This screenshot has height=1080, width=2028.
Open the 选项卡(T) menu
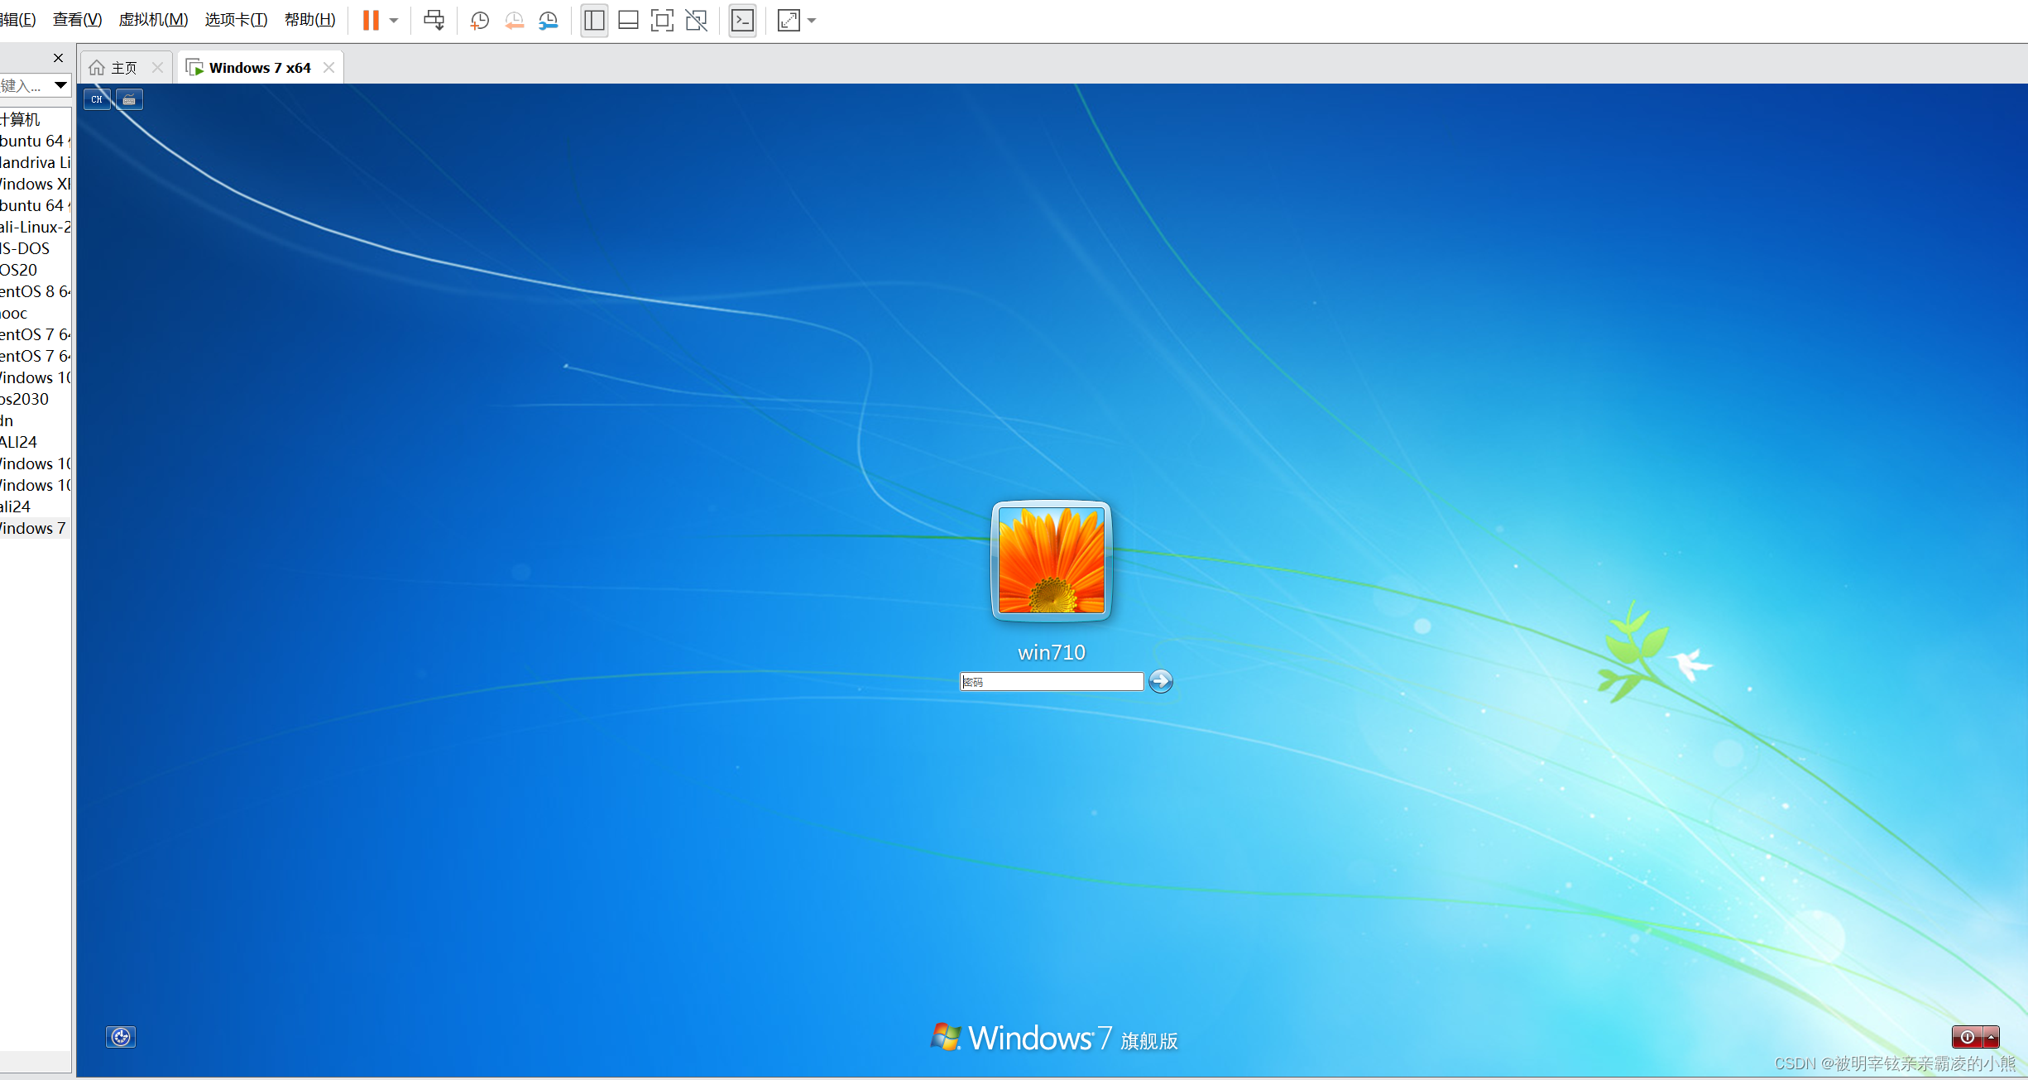(x=236, y=19)
